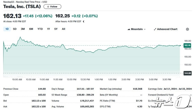Image resolution: width=193 pixels, height=110 pixels.
Task: Select the 1D range tab
Action: point(7,29)
